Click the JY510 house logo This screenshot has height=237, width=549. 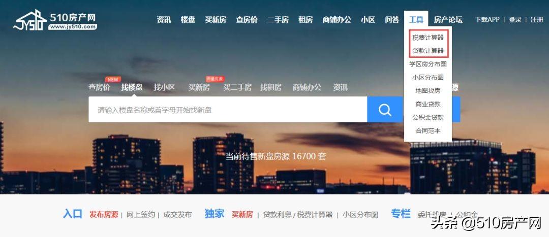click(30, 20)
